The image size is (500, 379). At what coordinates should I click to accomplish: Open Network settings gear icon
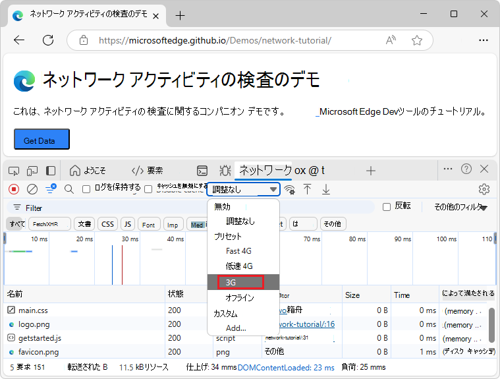(x=484, y=189)
